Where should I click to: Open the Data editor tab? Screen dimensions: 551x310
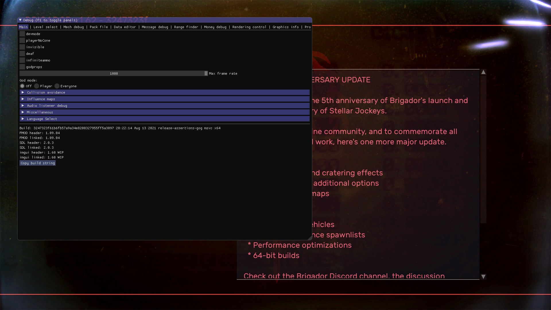pyautogui.click(x=125, y=27)
